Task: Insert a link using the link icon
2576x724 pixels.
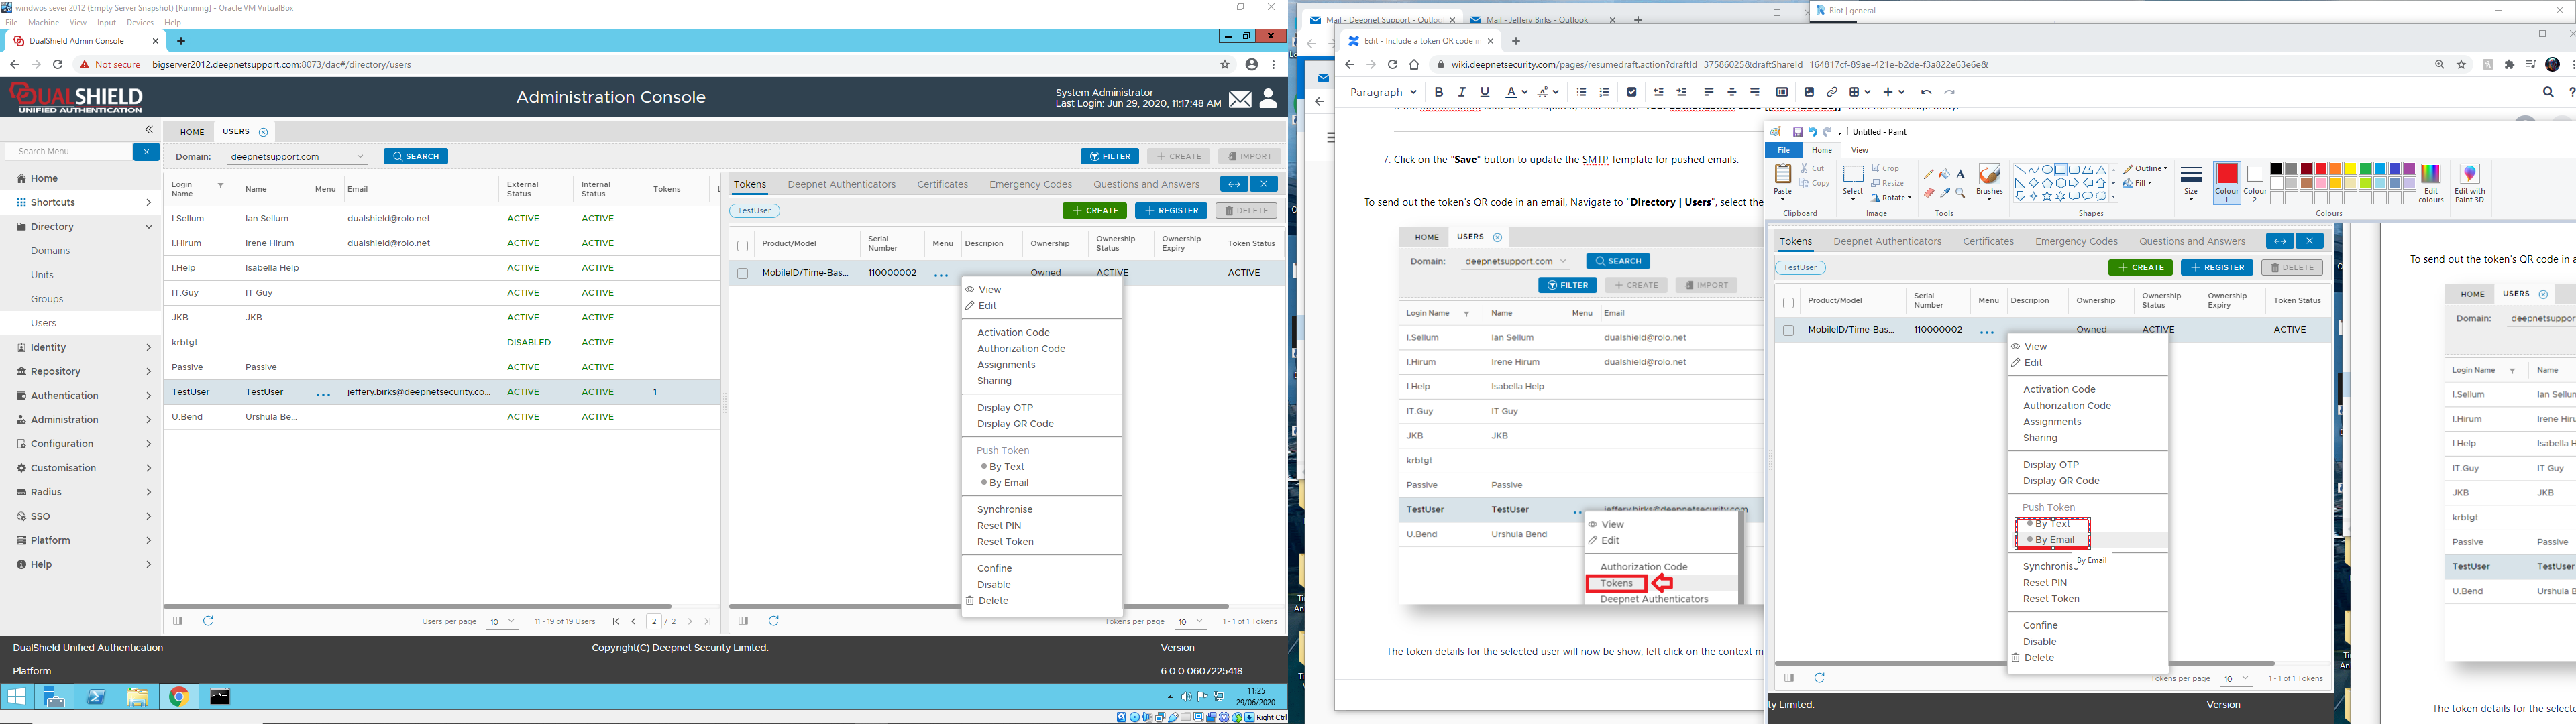Action: (x=1832, y=92)
